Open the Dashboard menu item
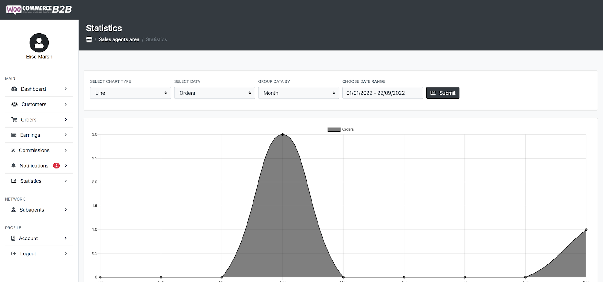This screenshot has height=282, width=603. [x=39, y=89]
